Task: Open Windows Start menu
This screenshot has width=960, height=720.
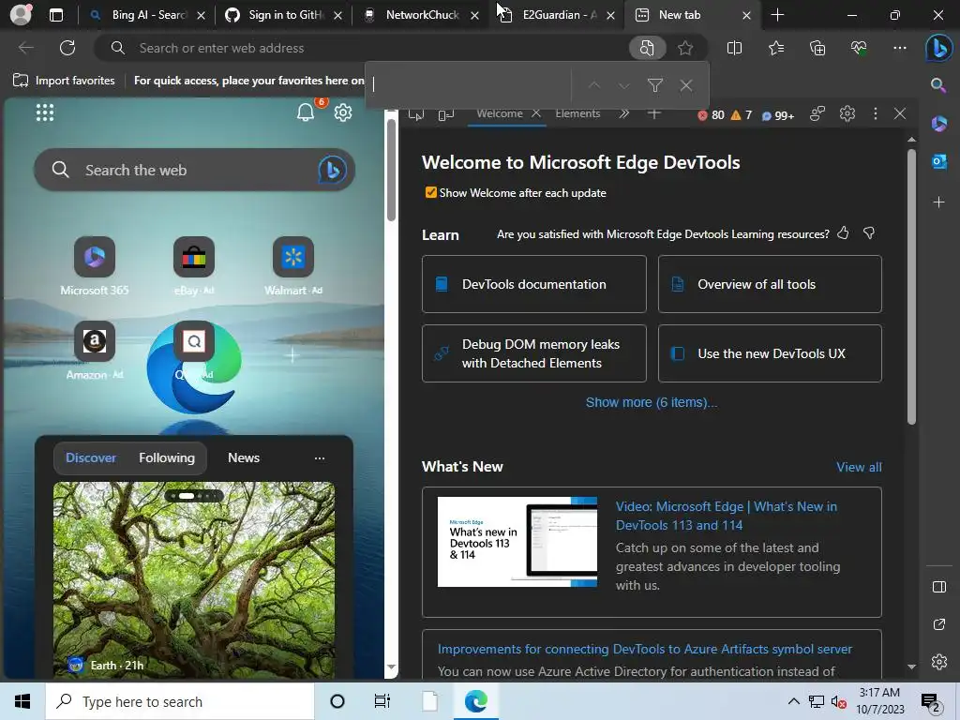Action: 22,701
